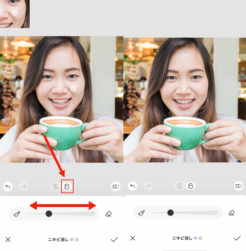
Task: Confirm the edit with the checkmark, left screen
Action: (114, 239)
